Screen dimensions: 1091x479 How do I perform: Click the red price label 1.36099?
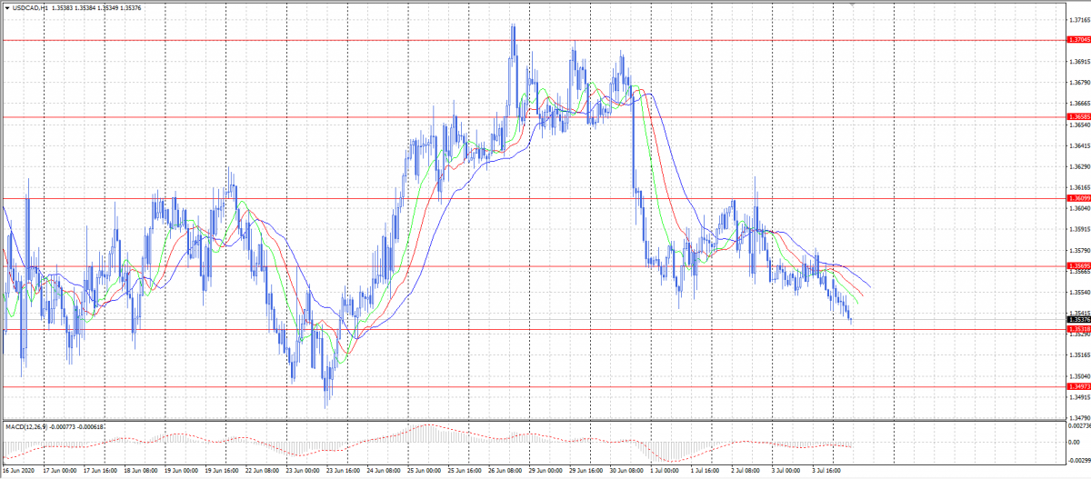[1078, 198]
